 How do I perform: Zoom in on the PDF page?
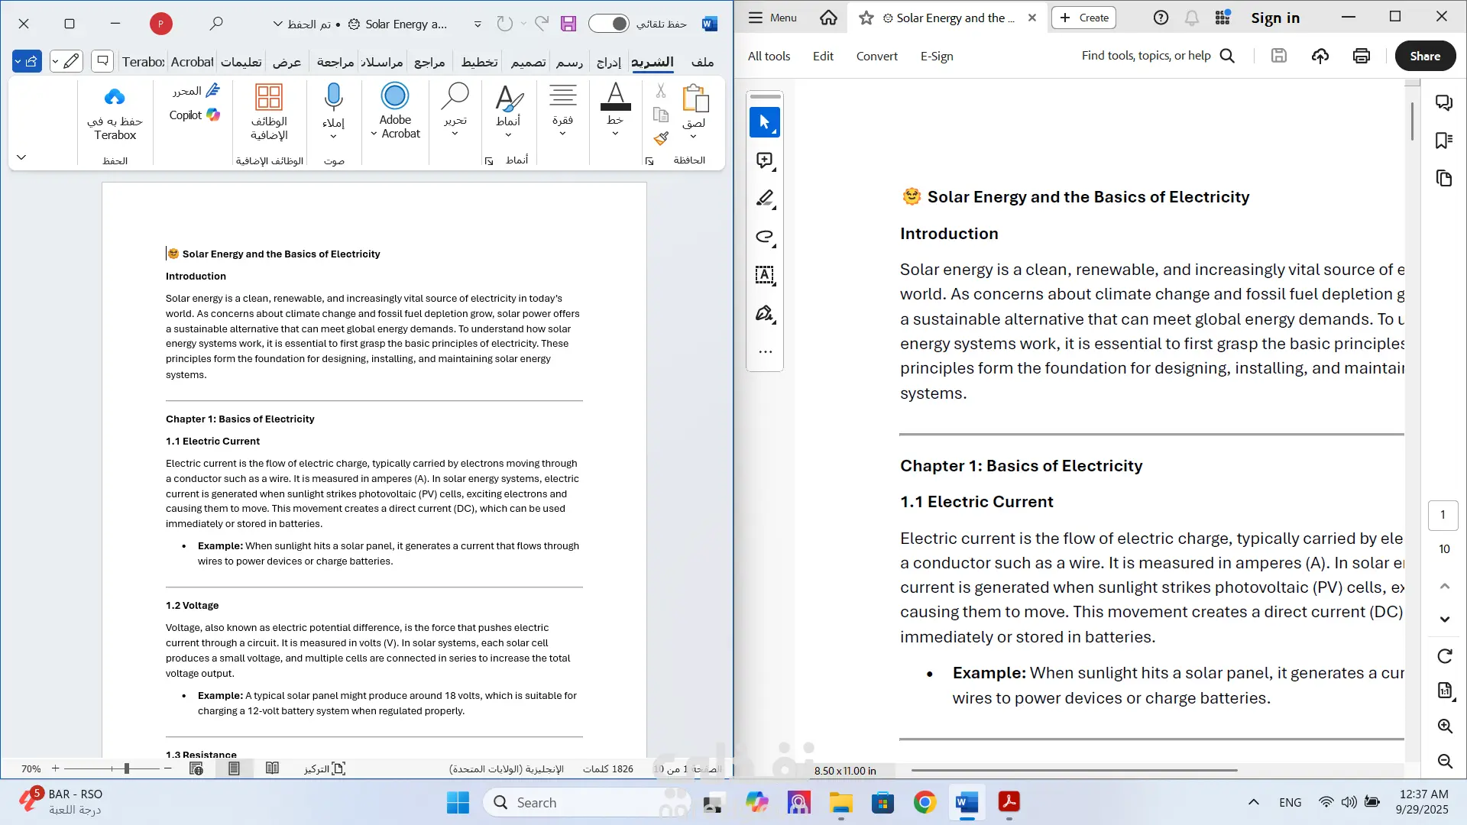coord(1444,726)
